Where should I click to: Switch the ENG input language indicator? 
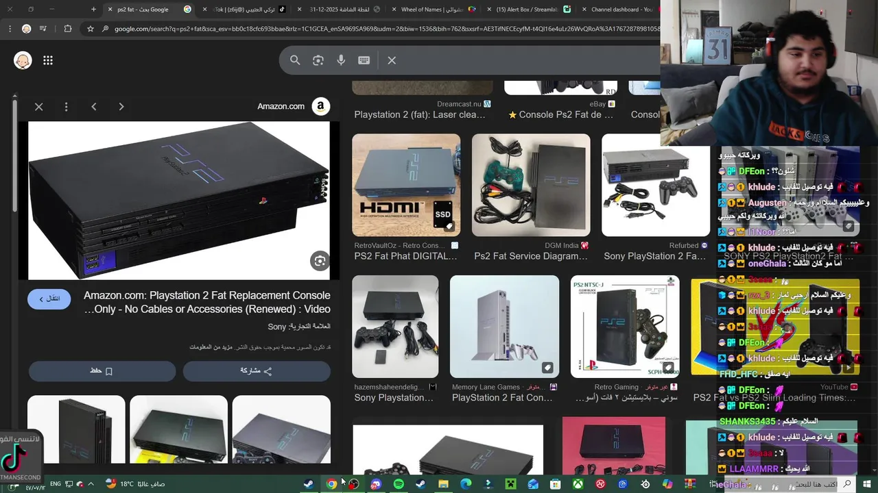pyautogui.click(x=56, y=484)
